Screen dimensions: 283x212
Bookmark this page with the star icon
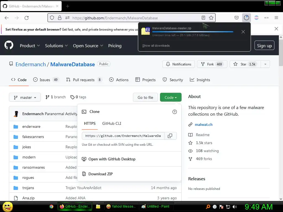[211, 18]
